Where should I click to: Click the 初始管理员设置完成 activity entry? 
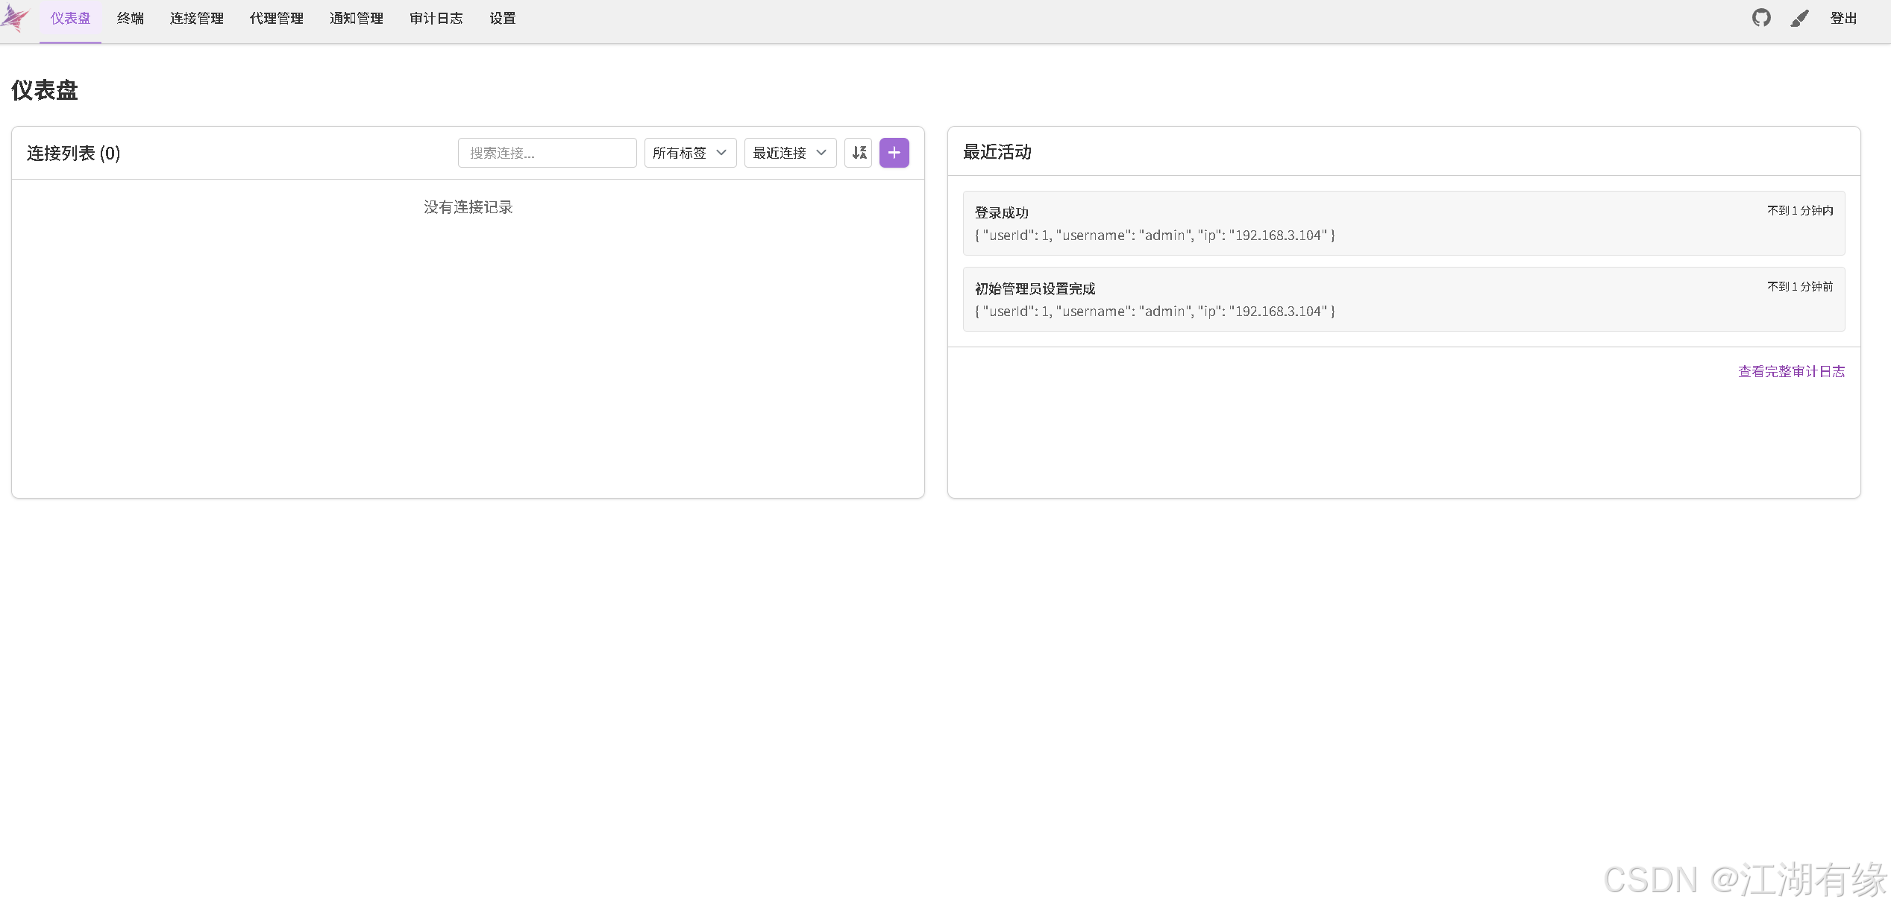(1403, 300)
